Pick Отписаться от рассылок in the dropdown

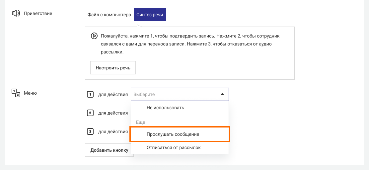[174, 147]
